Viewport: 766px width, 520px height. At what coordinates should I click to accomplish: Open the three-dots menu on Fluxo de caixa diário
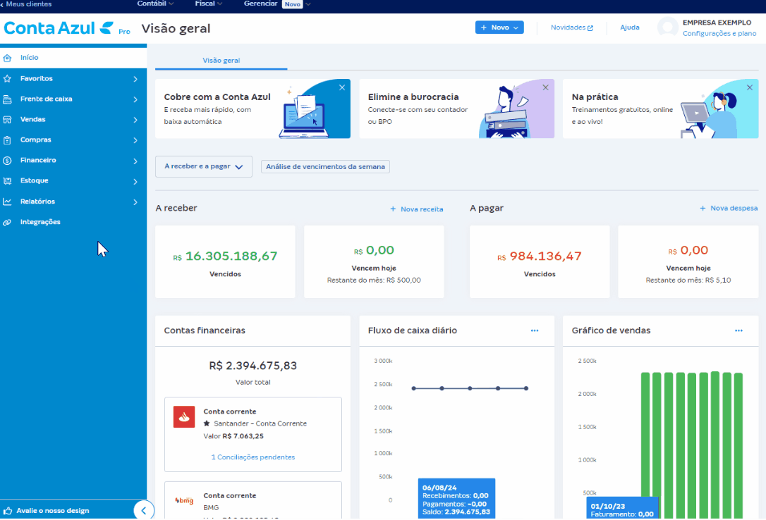535,330
